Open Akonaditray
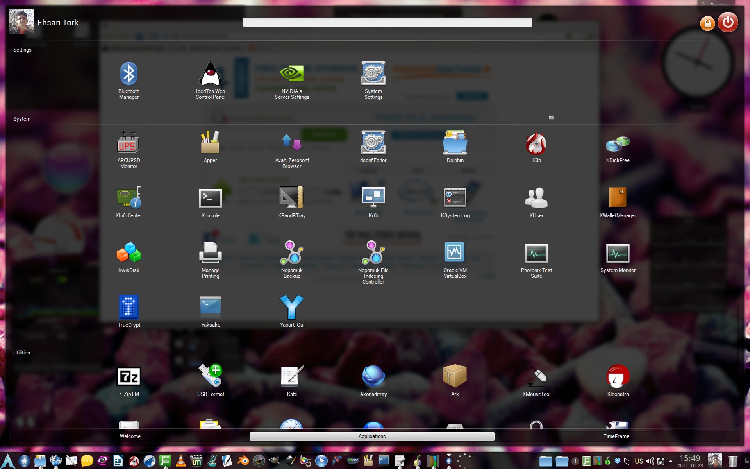 [x=373, y=381]
